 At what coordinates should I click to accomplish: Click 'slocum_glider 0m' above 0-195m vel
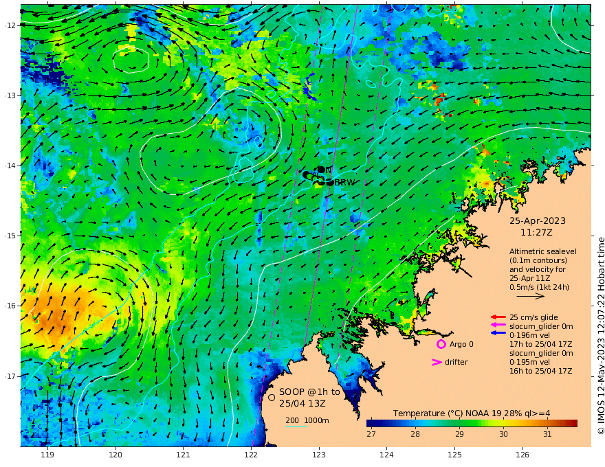541,353
